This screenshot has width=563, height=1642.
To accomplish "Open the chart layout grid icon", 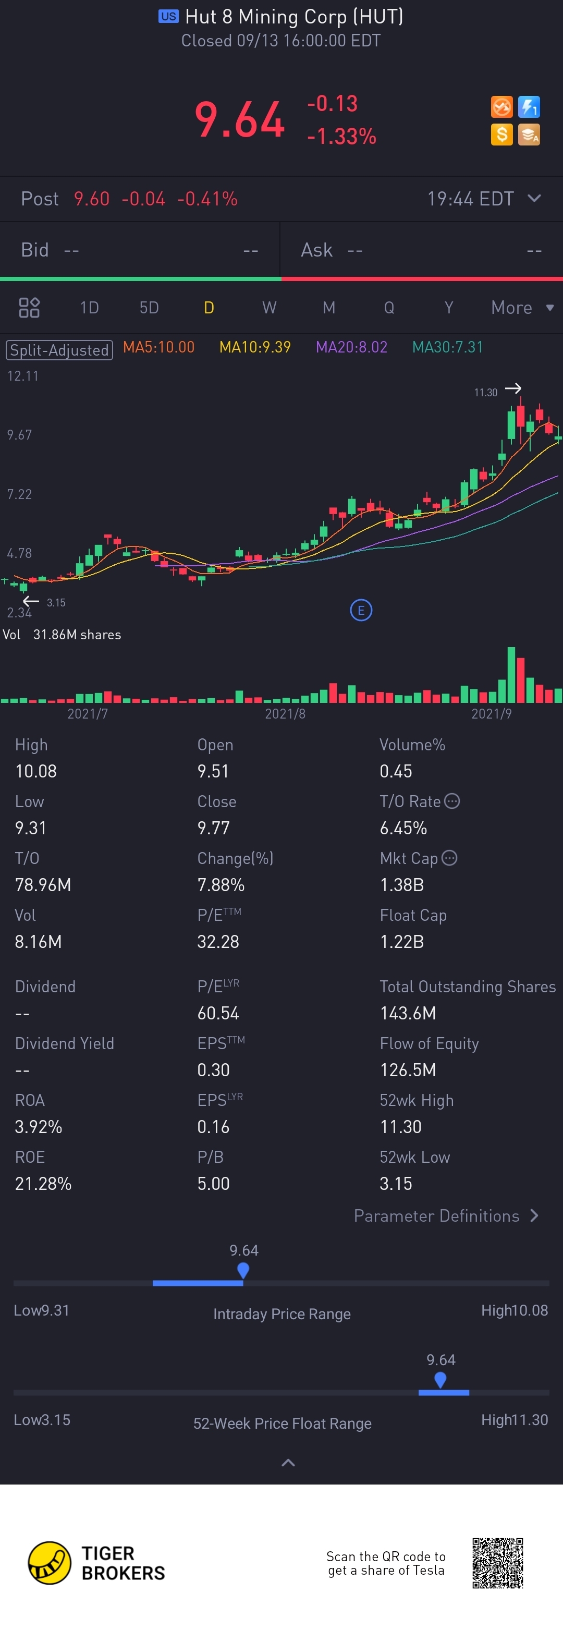I will pyautogui.click(x=29, y=308).
